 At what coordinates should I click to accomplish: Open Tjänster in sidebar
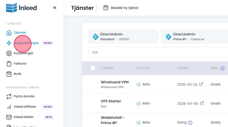click(x=20, y=33)
